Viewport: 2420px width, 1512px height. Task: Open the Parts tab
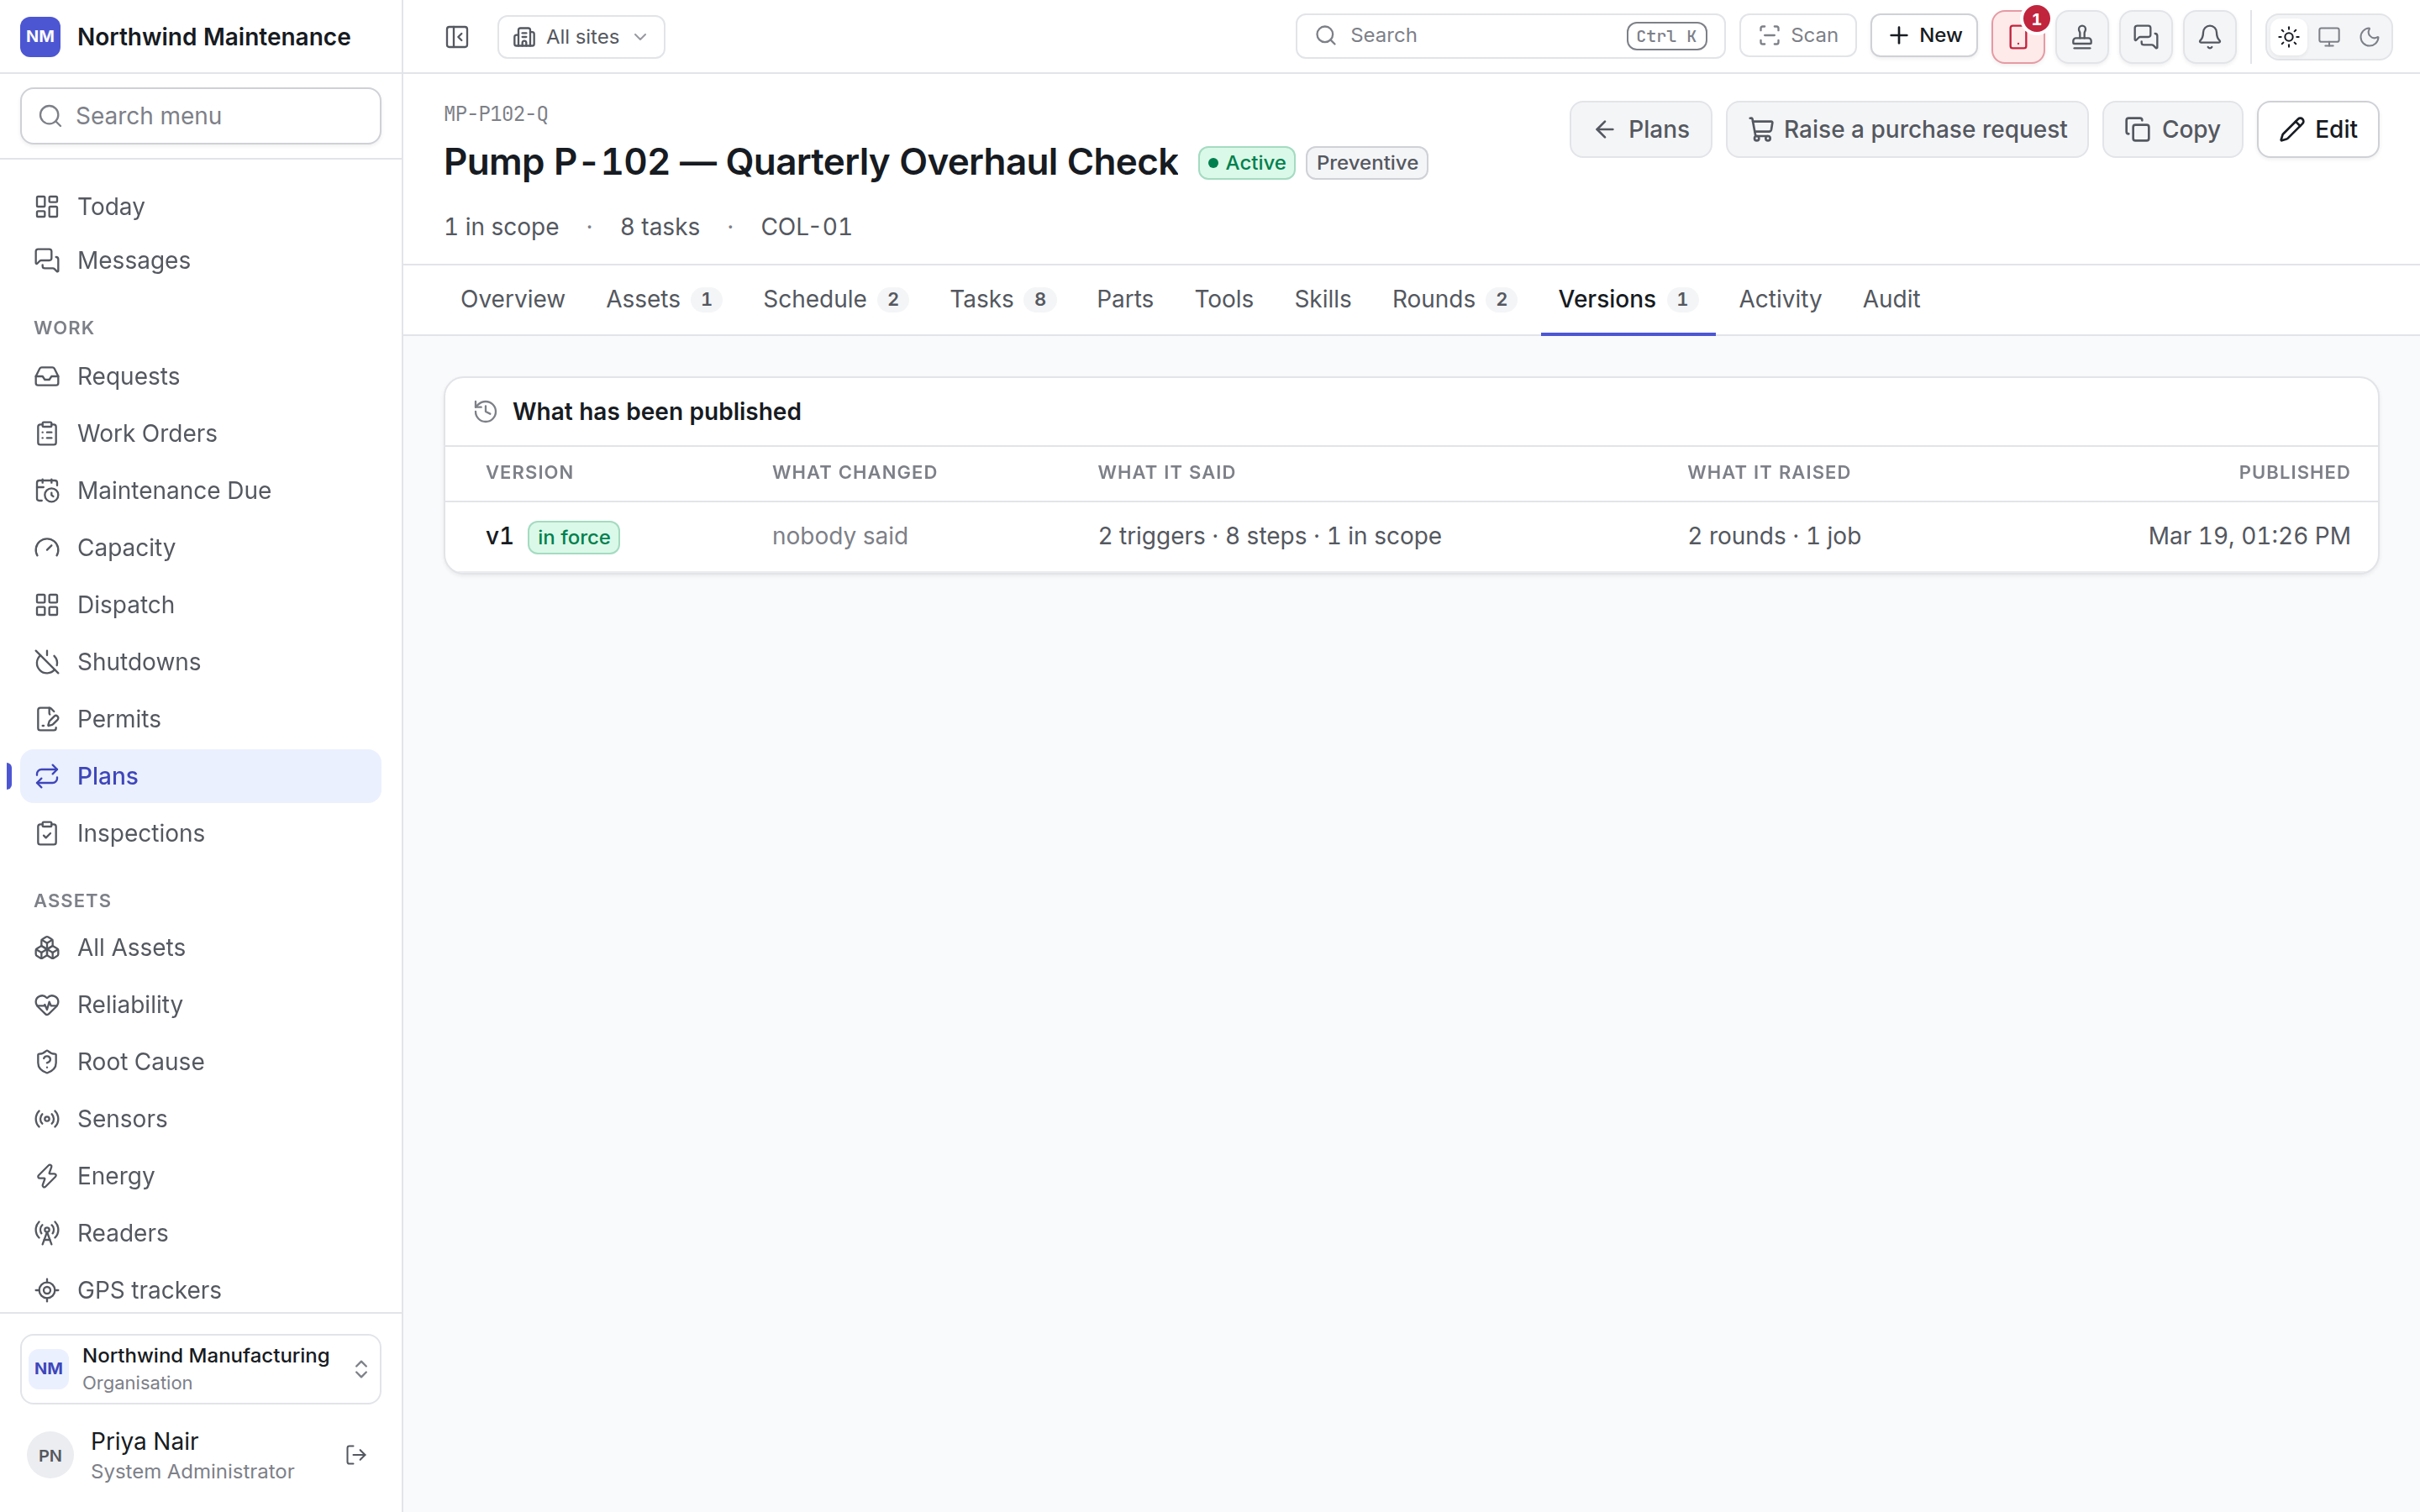pyautogui.click(x=1125, y=299)
